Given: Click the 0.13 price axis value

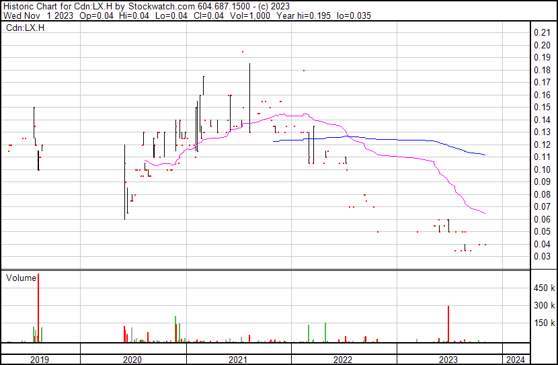Looking at the screenshot, I should [x=543, y=132].
